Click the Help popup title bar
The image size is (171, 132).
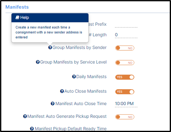click(x=50, y=18)
